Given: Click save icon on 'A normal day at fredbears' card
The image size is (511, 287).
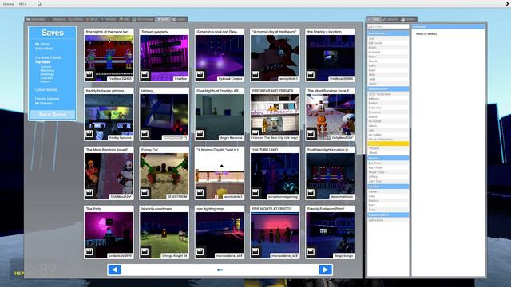Looking at the screenshot, I should coord(255,74).
